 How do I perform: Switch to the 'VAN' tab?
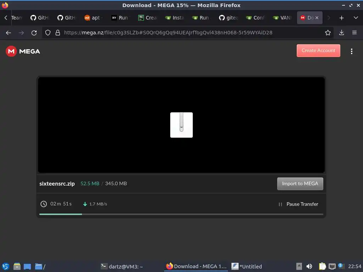click(x=283, y=18)
